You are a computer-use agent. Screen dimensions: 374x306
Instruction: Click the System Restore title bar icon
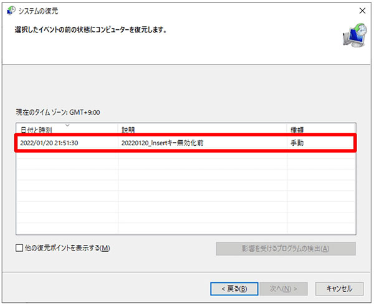[11, 11]
